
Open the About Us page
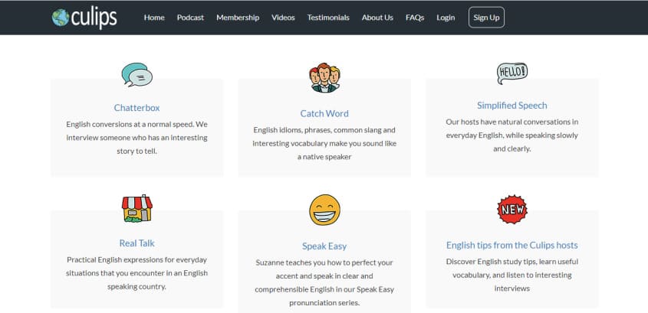click(x=377, y=18)
